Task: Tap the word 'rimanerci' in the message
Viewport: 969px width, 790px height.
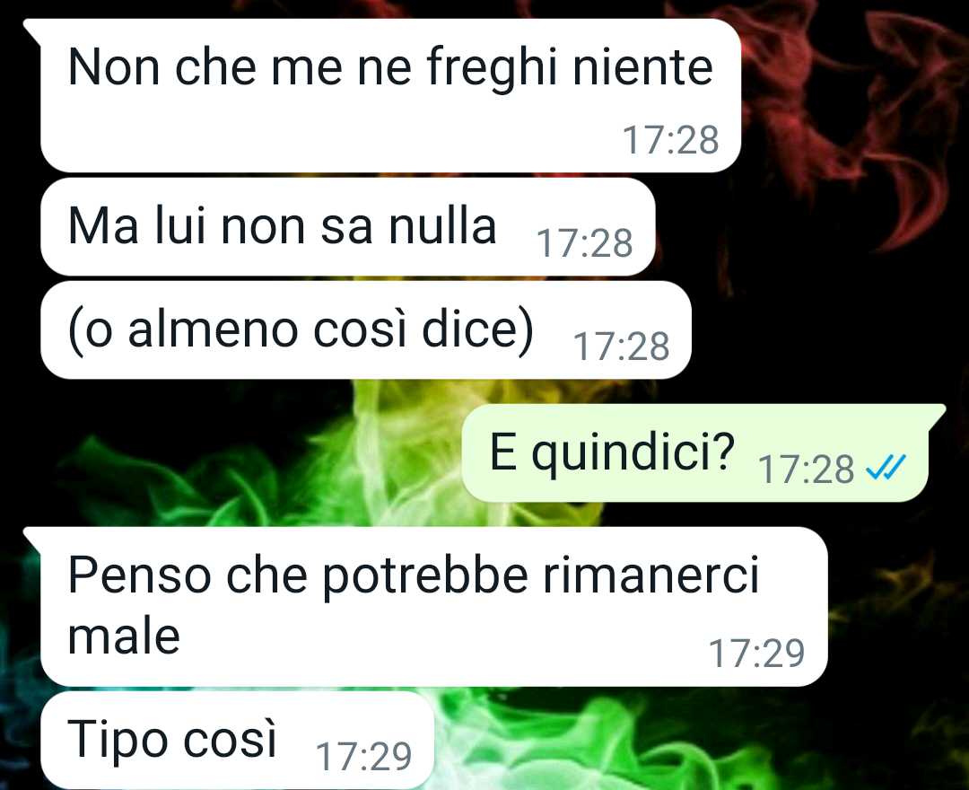Action: pyautogui.click(x=650, y=575)
